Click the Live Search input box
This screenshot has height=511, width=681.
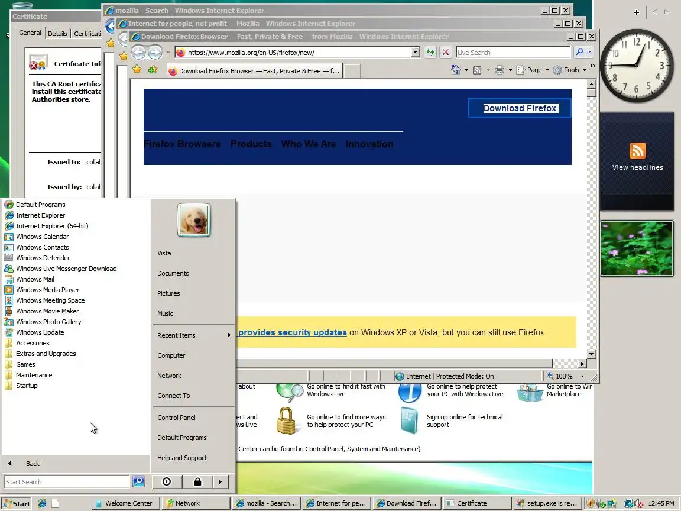tap(513, 53)
